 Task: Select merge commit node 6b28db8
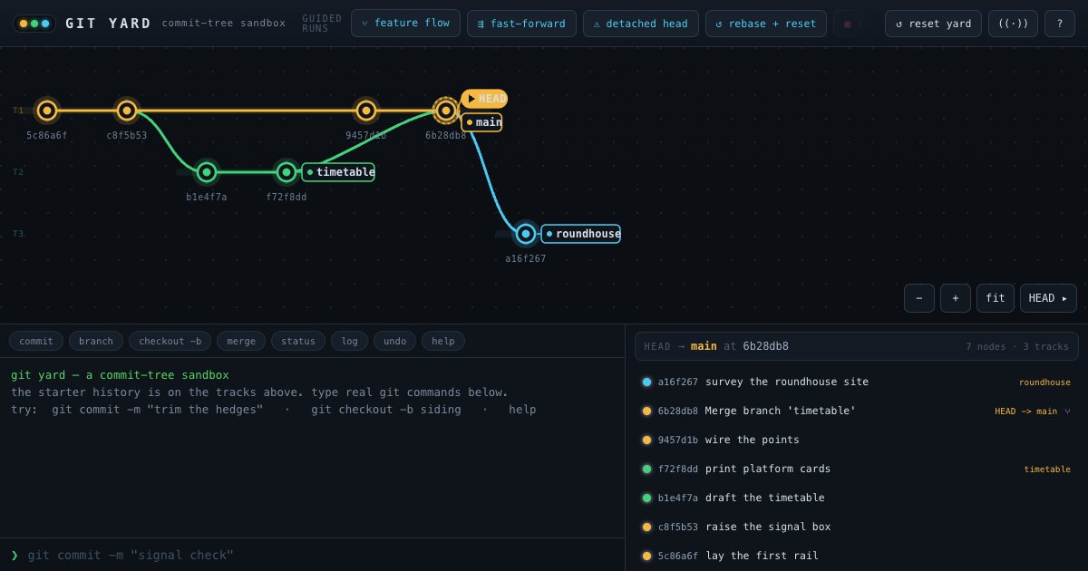click(x=445, y=111)
